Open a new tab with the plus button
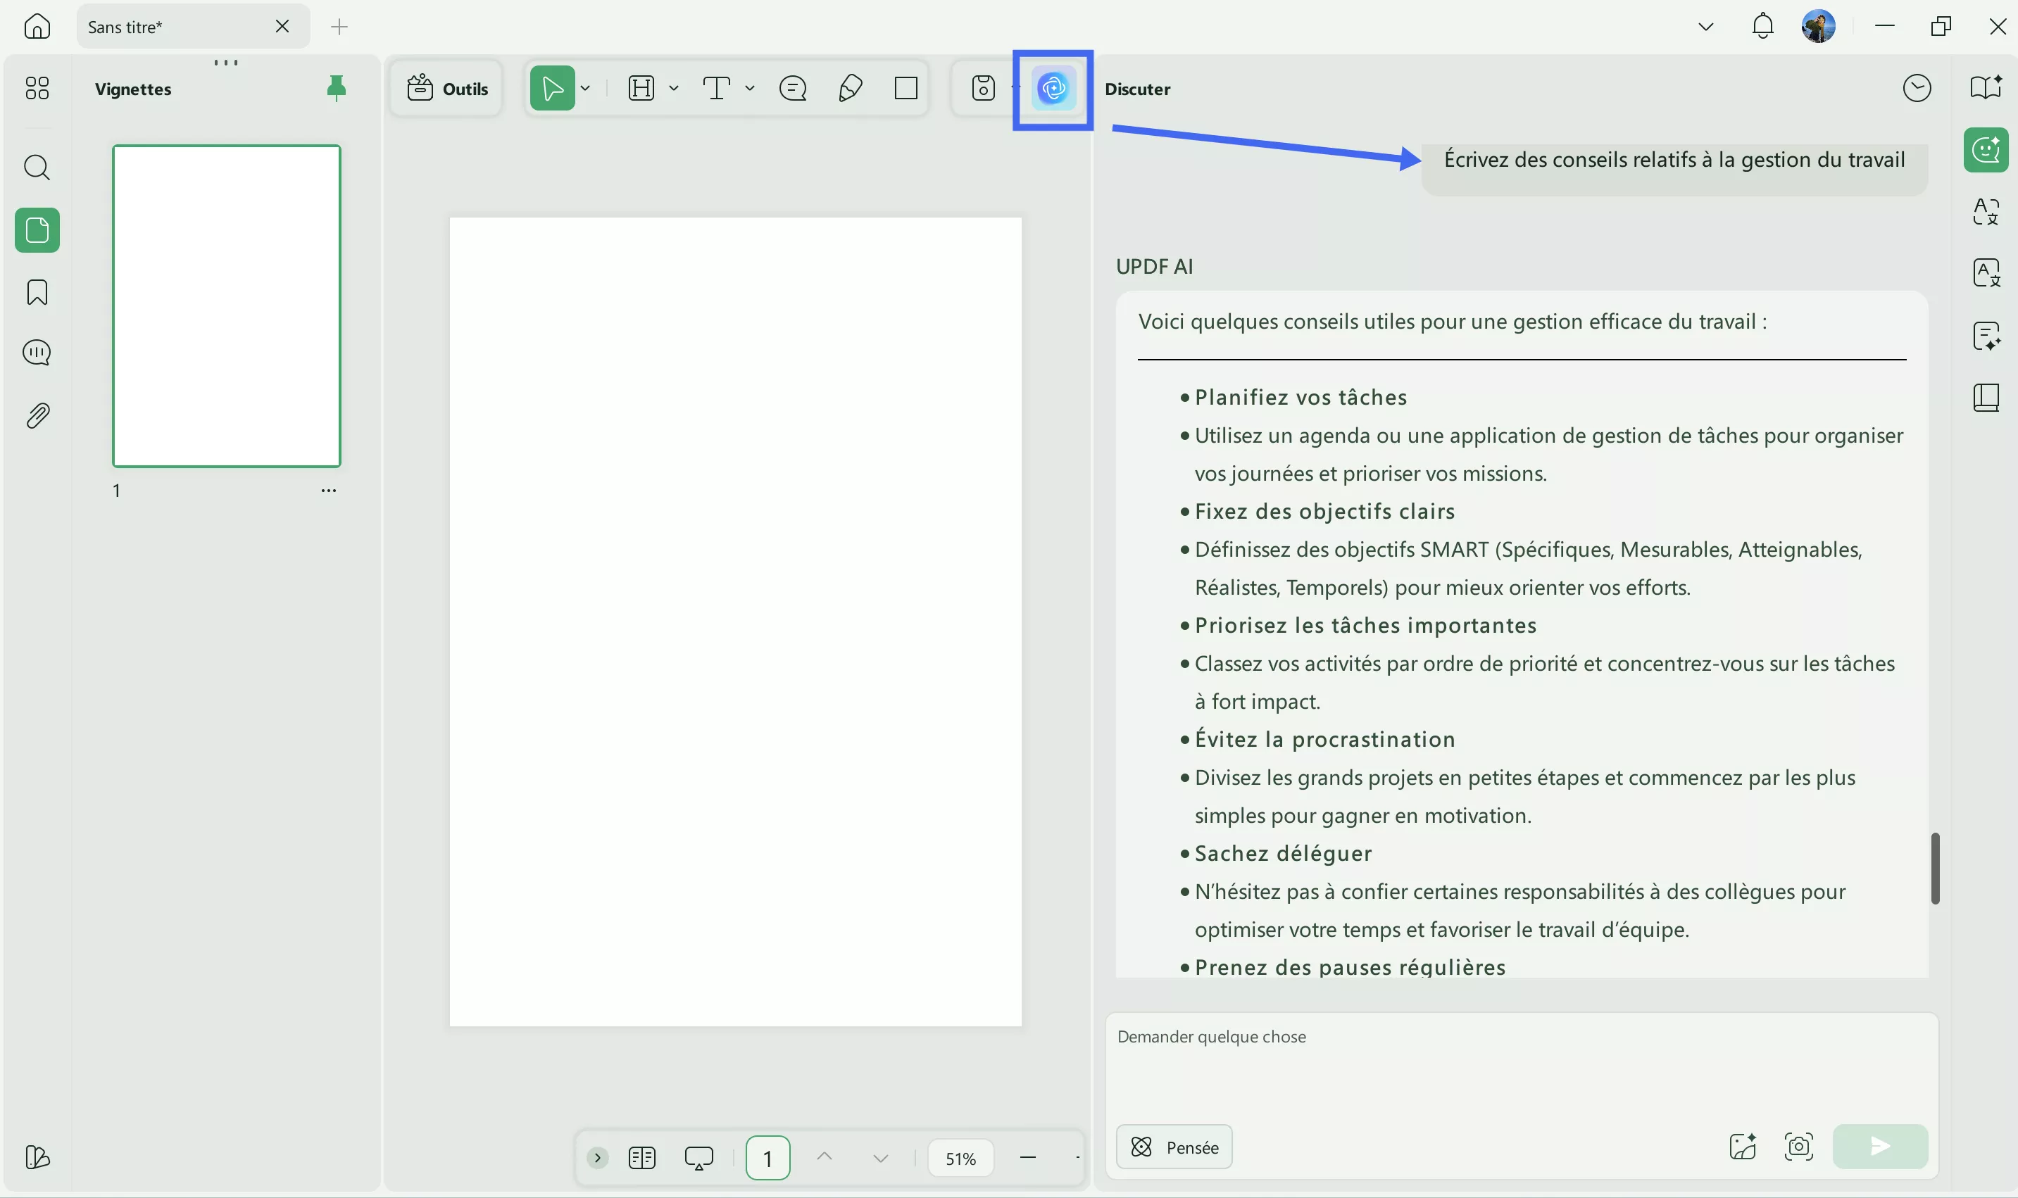 click(x=339, y=26)
